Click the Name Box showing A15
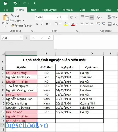This screenshot has height=132, width=118. coord(10,38)
